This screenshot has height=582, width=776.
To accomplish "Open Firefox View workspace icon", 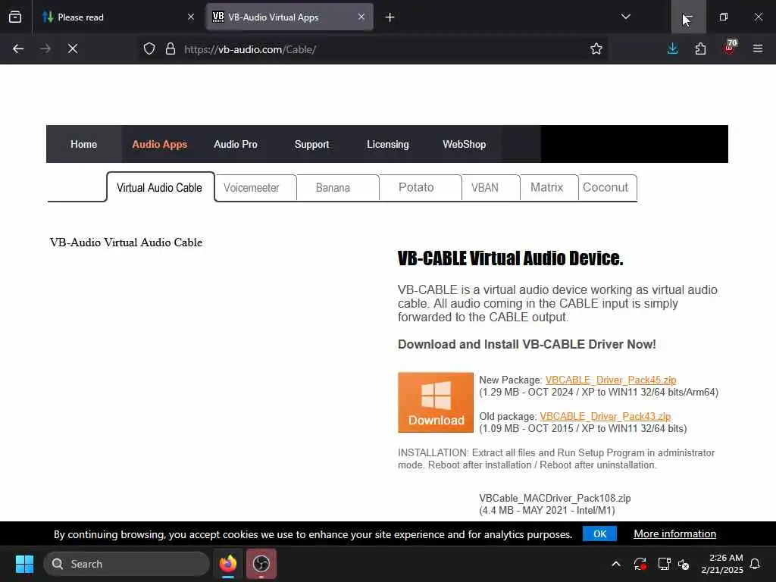I will pos(15,17).
